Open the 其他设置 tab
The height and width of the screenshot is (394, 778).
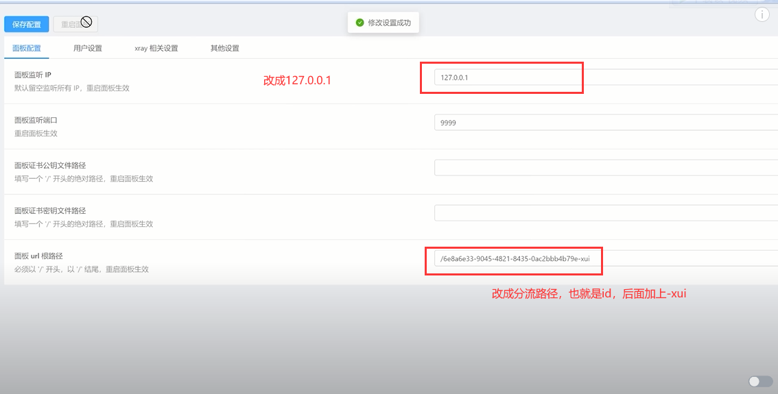tap(225, 48)
